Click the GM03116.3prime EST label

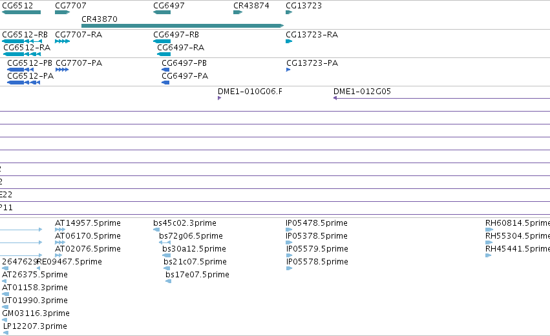pos(36,313)
